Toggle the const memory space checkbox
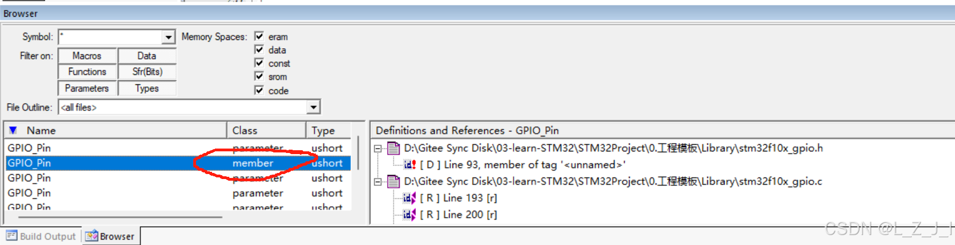This screenshot has width=955, height=245. pos(259,63)
